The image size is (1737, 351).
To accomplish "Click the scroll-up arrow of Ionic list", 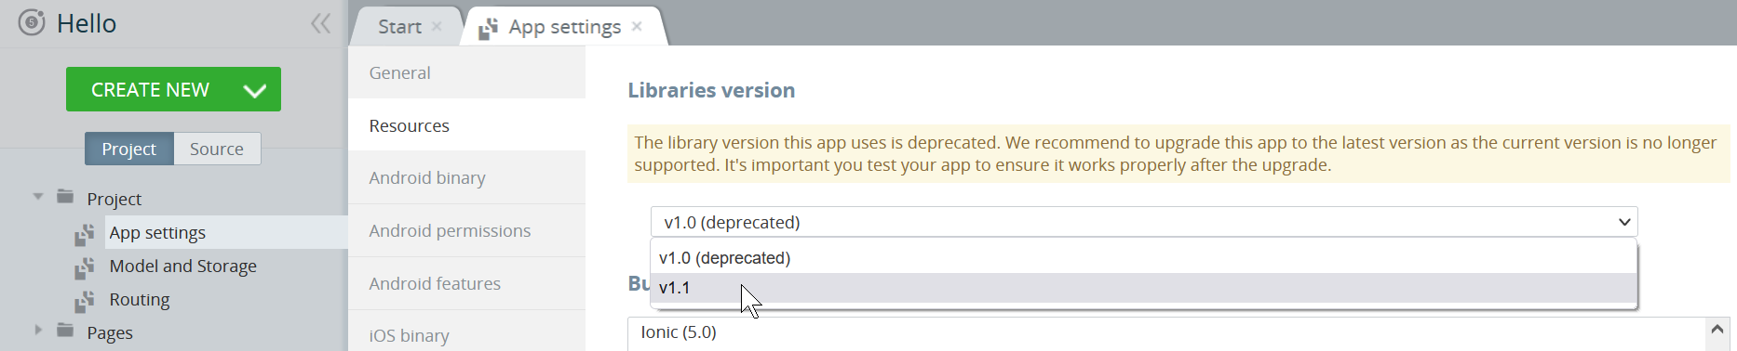I will tap(1718, 330).
